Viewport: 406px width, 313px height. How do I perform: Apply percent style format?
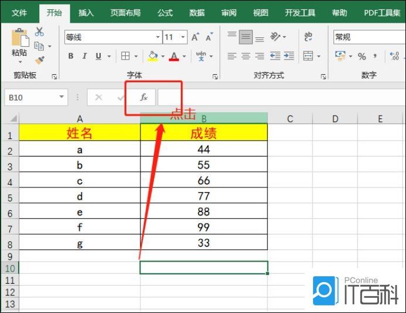click(362, 56)
